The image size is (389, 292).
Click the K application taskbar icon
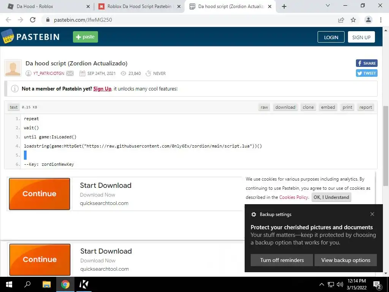pyautogui.click(x=84, y=284)
